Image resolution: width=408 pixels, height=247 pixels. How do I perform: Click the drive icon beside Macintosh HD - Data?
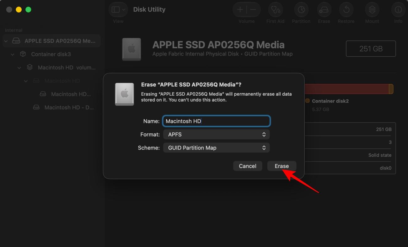(x=36, y=107)
